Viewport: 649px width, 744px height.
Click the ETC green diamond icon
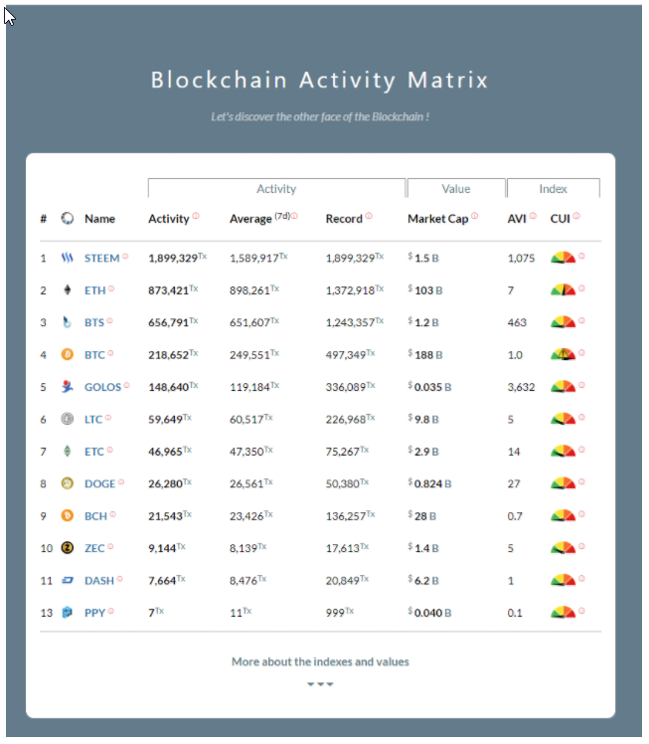tap(68, 452)
